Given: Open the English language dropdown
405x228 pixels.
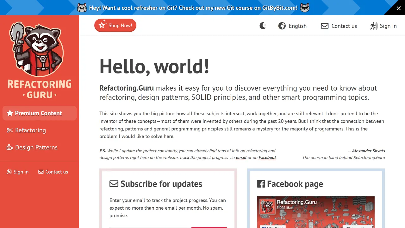Looking at the screenshot, I should (292, 26).
